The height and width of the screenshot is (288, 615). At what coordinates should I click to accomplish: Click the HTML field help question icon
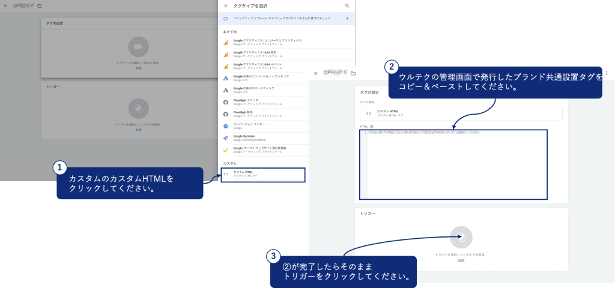(x=372, y=127)
